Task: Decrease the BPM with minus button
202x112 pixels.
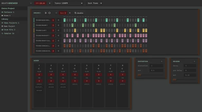Action: [x=31, y=3]
